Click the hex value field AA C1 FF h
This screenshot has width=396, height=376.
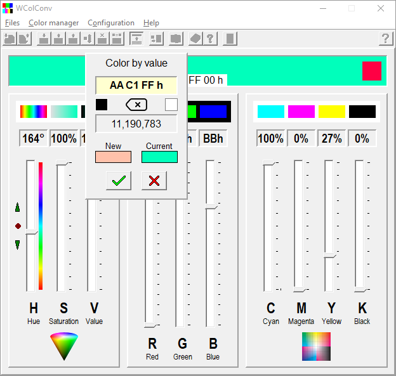tap(136, 86)
